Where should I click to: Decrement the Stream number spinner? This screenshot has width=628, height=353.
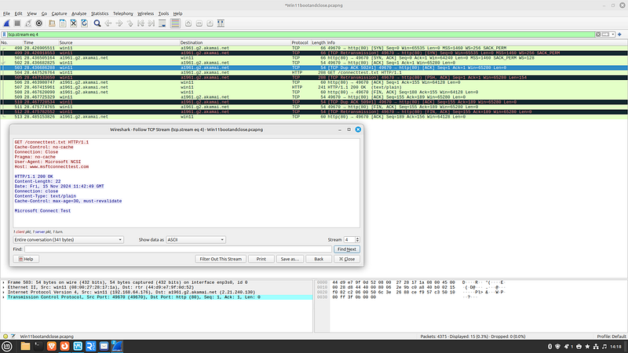(x=357, y=242)
